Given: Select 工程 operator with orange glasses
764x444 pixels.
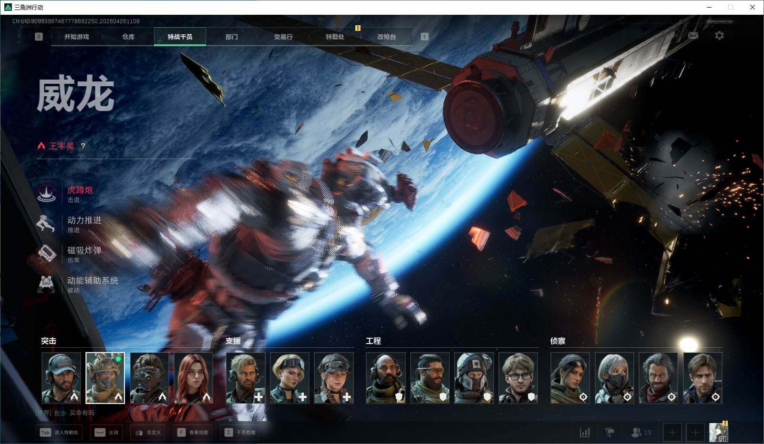Looking at the screenshot, I should [x=430, y=378].
